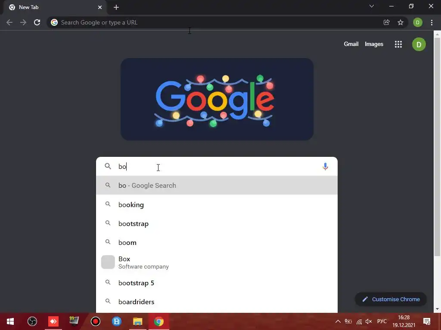Switch input language РУС indicator

pos(382,321)
